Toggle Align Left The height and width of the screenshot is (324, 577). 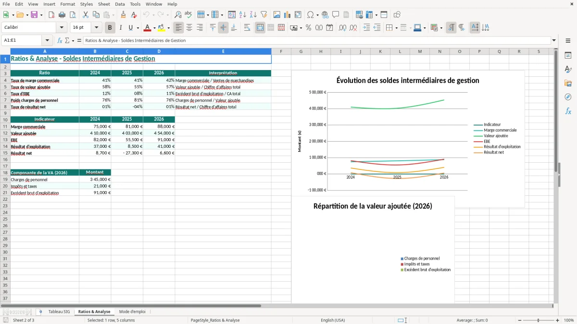(179, 28)
